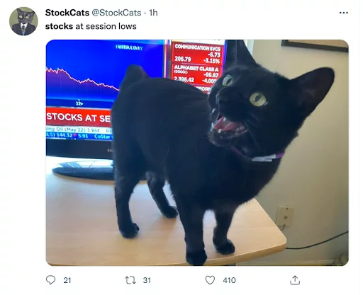Click the retweet count 31
The height and width of the screenshot is (295, 363).
point(147,280)
